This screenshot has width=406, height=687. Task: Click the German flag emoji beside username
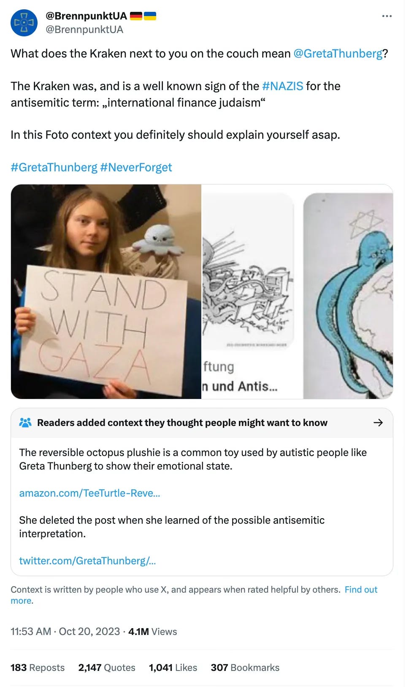(136, 16)
